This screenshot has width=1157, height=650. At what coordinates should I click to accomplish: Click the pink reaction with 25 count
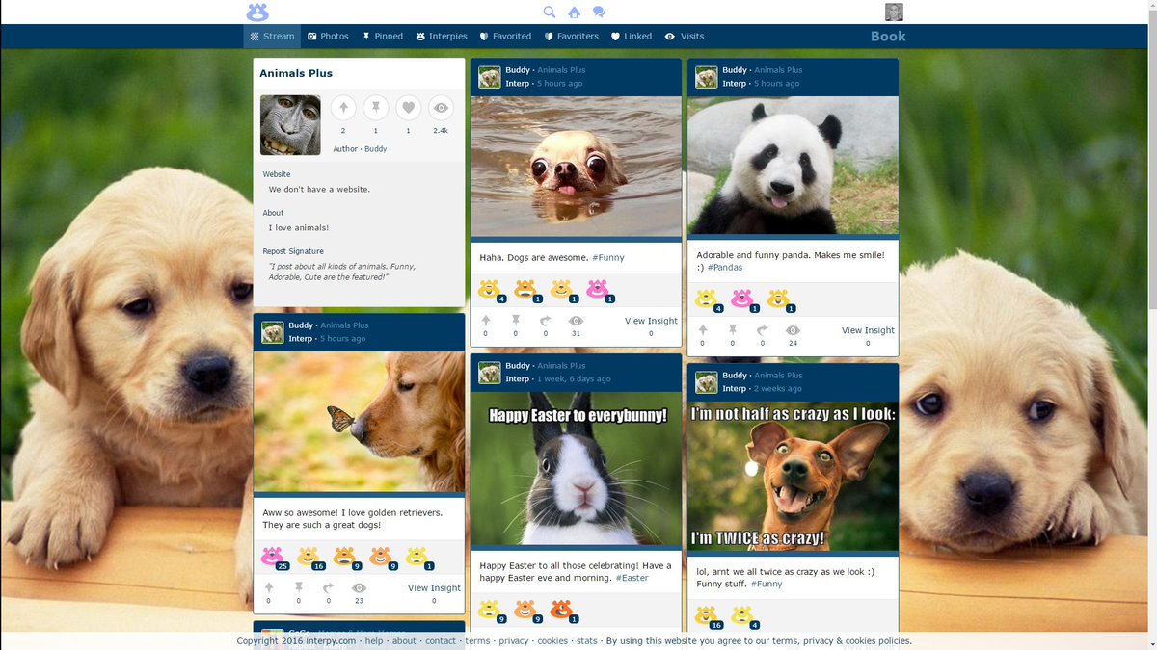273,557
